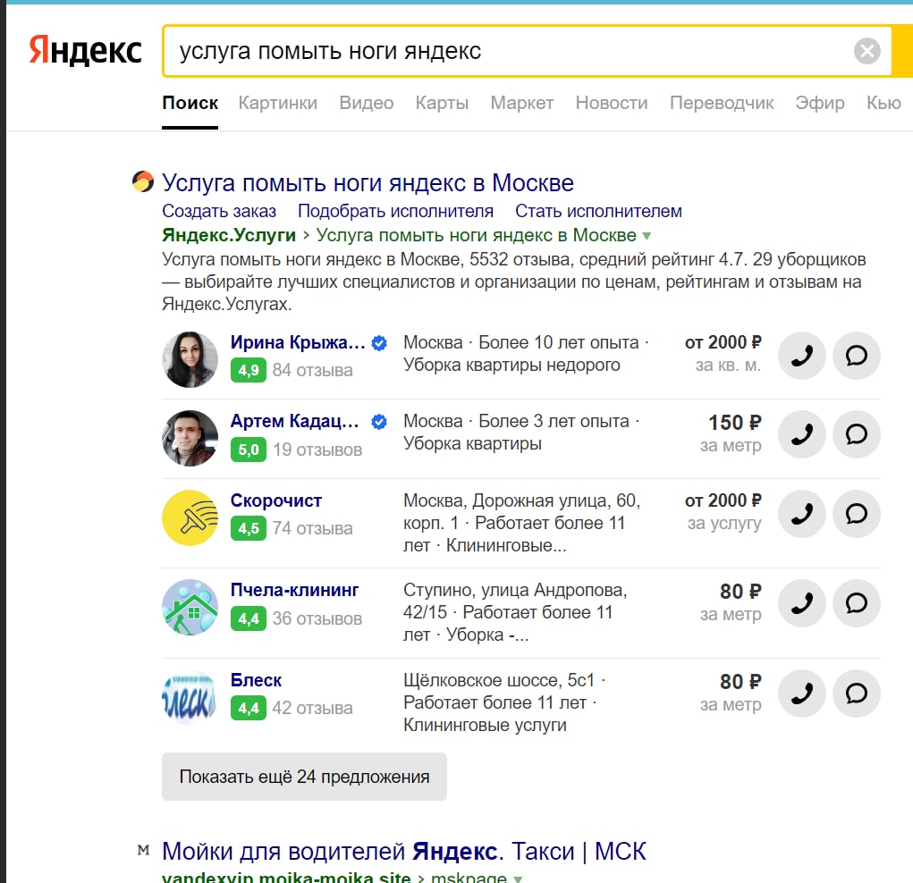Screen dimensions: 913x883
Task: Select the Переводчик tab
Action: point(722,103)
